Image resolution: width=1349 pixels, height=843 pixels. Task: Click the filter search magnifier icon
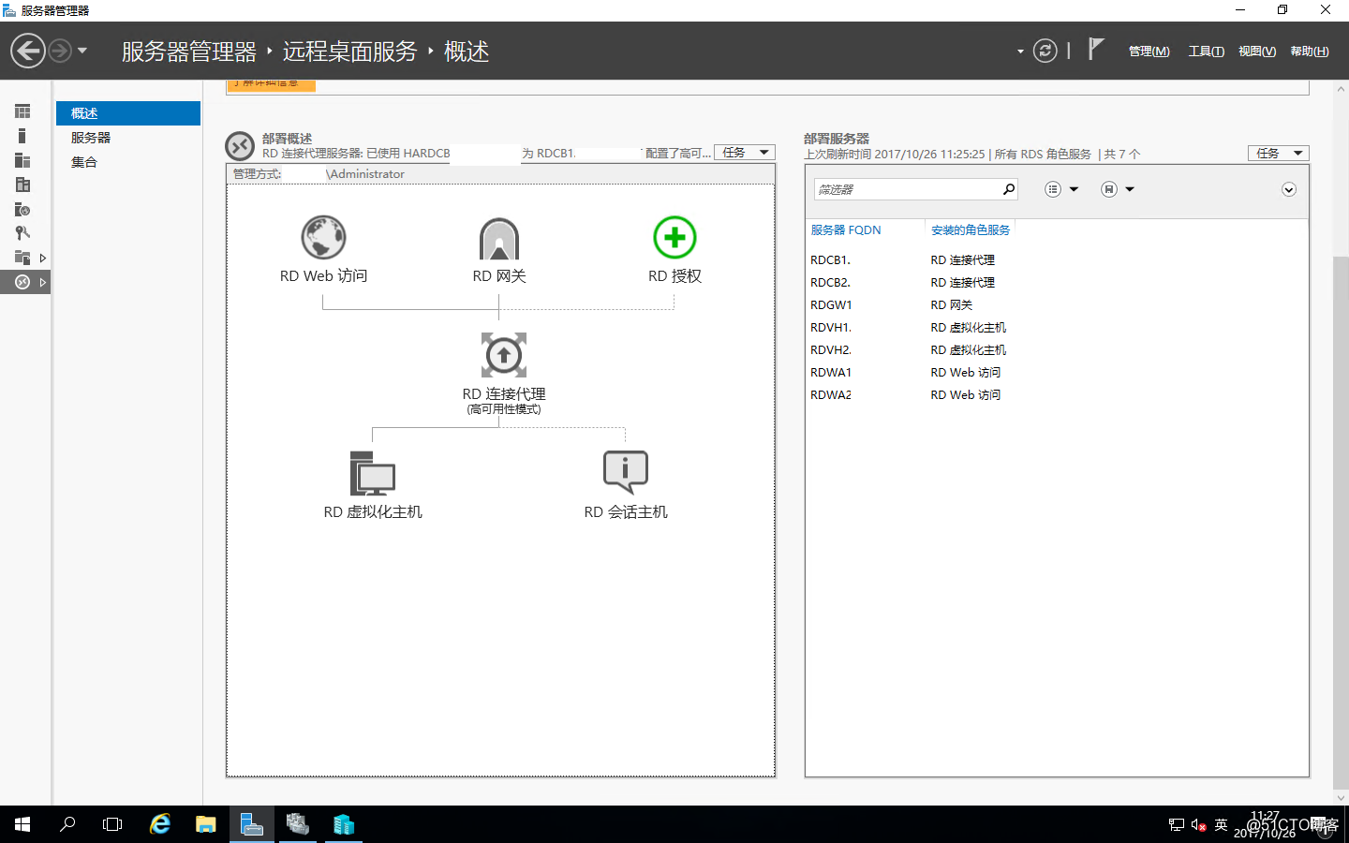pos(1009,189)
